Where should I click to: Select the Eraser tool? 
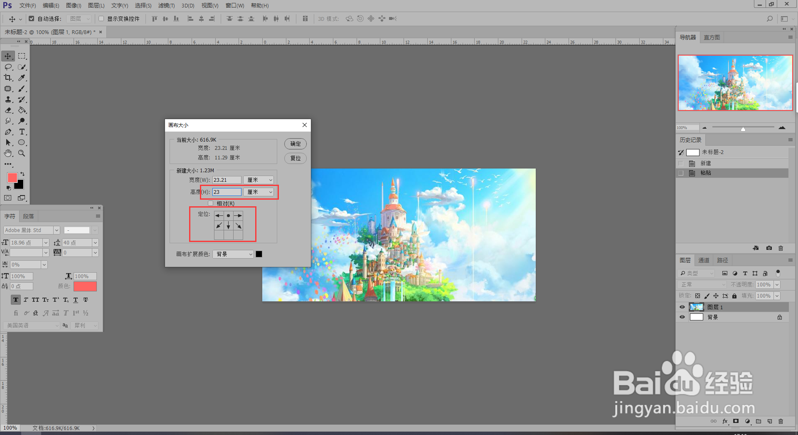tap(8, 110)
